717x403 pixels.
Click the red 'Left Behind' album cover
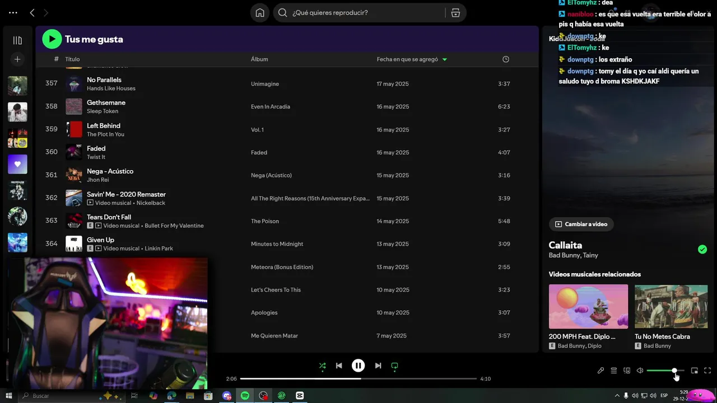74,129
